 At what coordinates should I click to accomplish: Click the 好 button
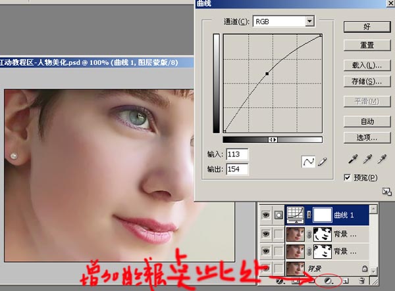pos(367,27)
